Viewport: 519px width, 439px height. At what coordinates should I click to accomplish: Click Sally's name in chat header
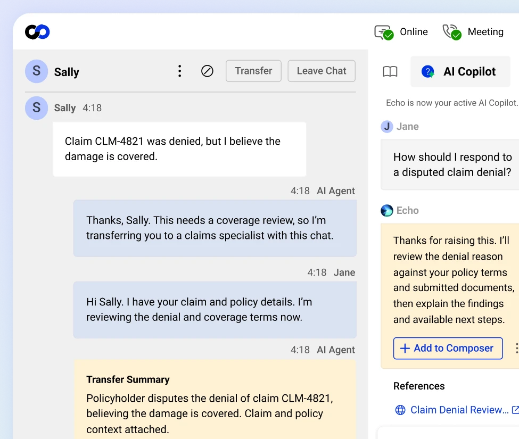(67, 72)
